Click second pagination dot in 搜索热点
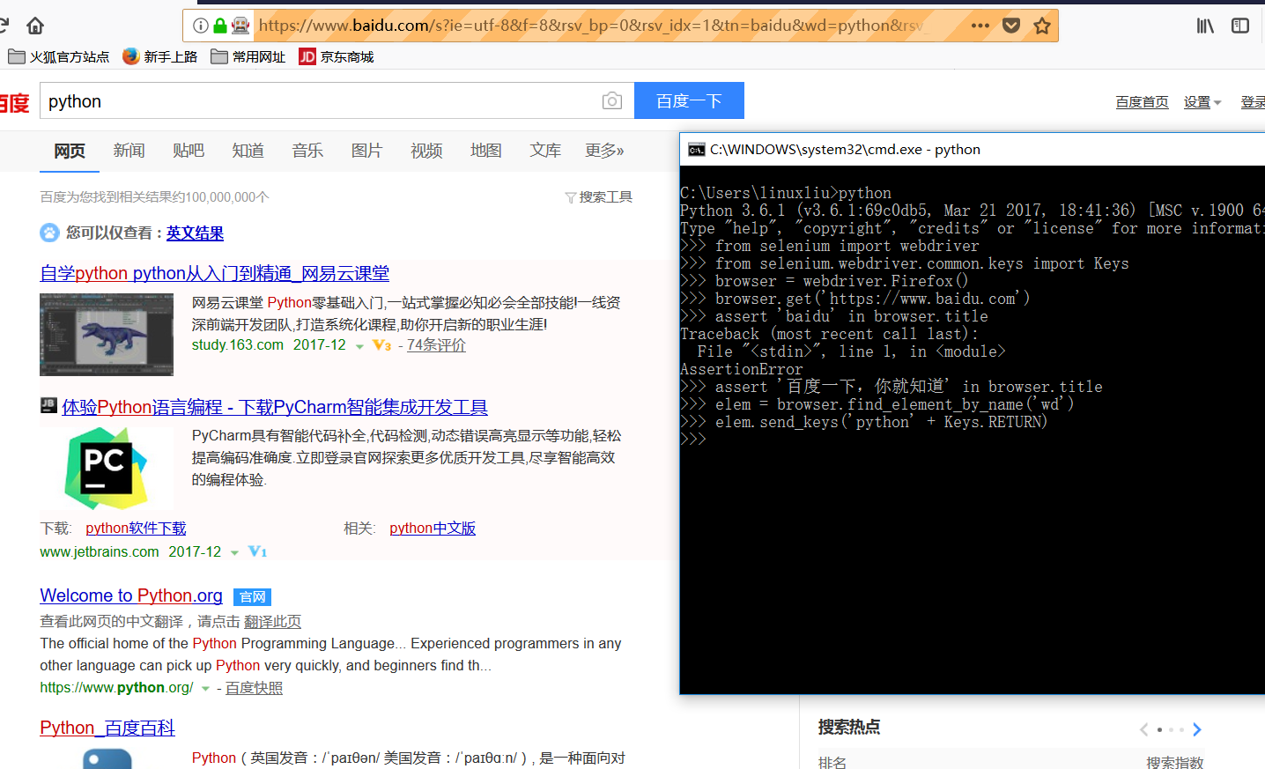 coord(1171,729)
